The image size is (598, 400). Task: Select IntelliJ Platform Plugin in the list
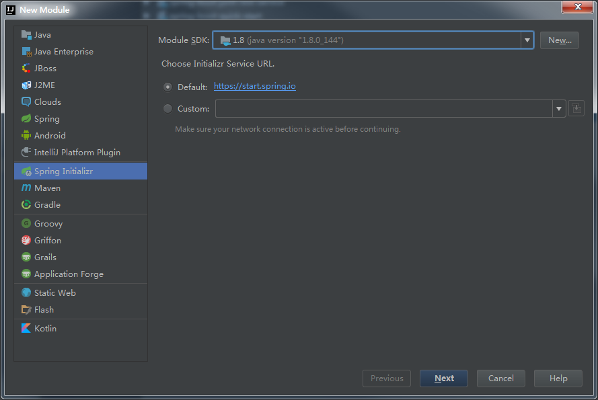point(77,153)
